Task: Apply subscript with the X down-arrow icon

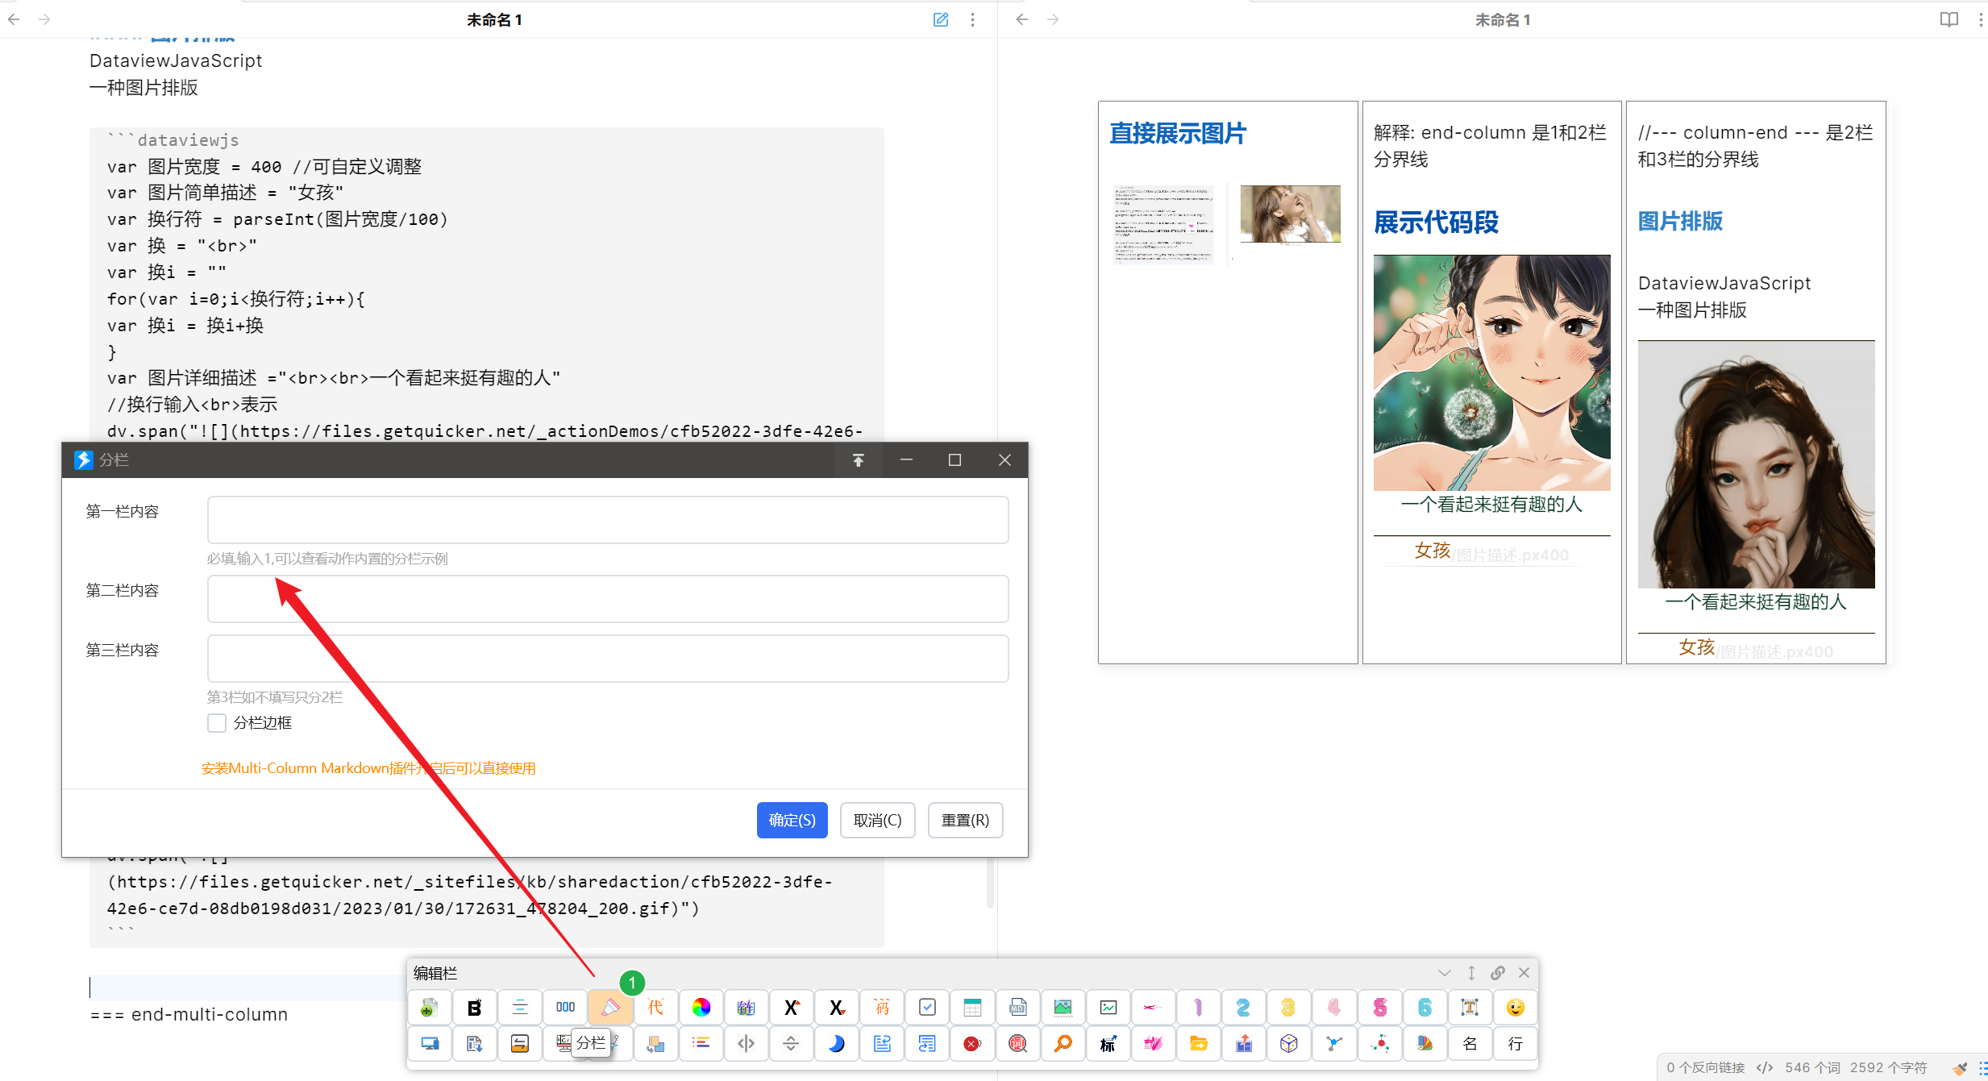Action: coord(837,1008)
